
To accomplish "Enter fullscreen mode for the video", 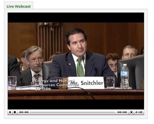I will click(x=131, y=112).
